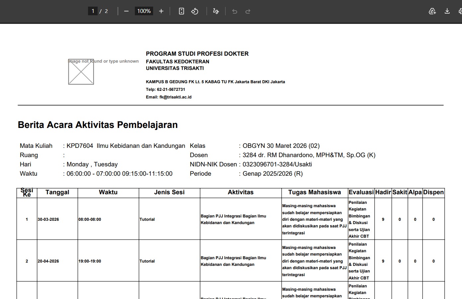Click the zoom out minus button

(x=126, y=11)
